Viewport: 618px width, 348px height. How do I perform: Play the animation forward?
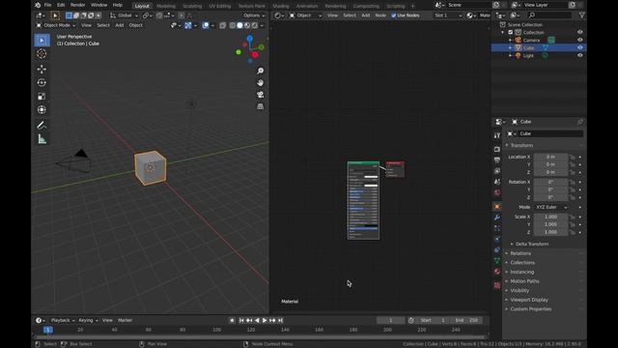point(265,320)
